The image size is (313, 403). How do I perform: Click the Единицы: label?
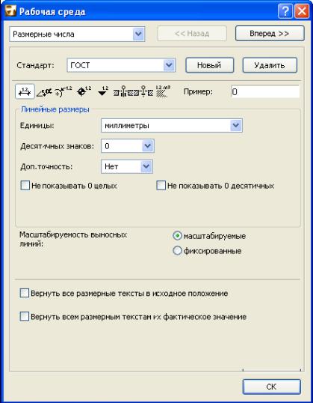[x=37, y=126]
